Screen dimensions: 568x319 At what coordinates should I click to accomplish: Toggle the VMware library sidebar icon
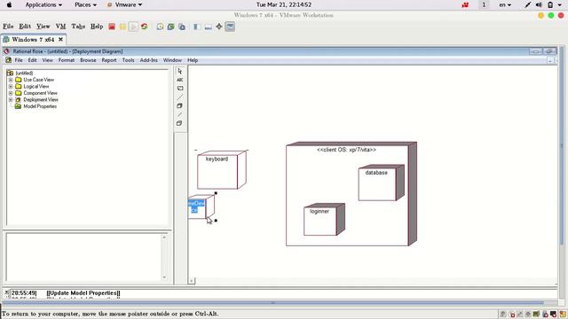197,27
